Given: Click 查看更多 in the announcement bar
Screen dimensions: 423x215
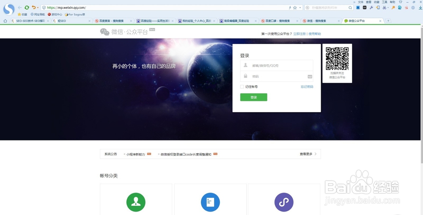Looking at the screenshot, I should pos(308,154).
